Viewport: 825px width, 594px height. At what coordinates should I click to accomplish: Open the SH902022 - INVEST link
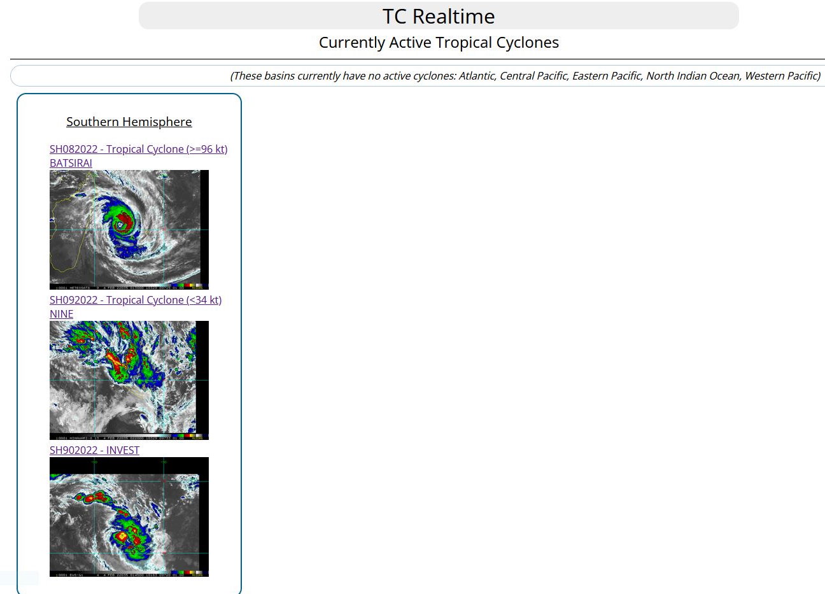click(x=94, y=450)
